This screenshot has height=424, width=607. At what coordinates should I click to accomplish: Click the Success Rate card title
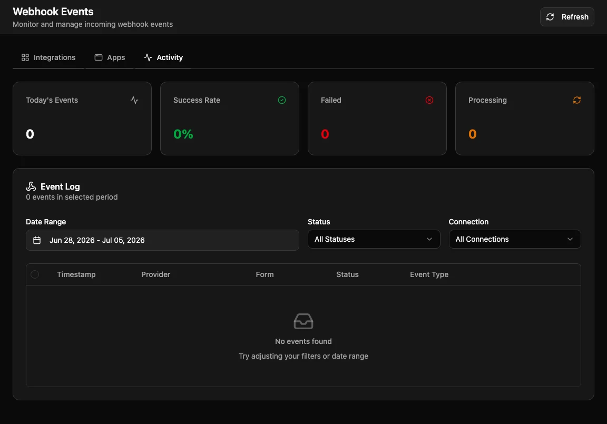coord(197,100)
